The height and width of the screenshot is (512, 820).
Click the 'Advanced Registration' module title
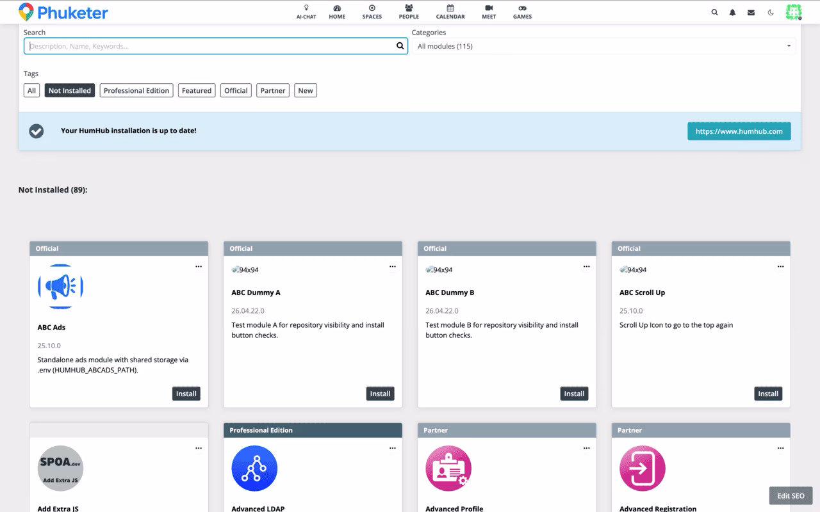(x=658, y=509)
